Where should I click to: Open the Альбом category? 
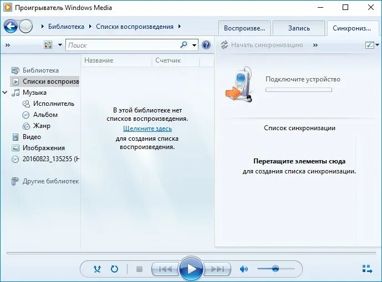click(x=45, y=115)
